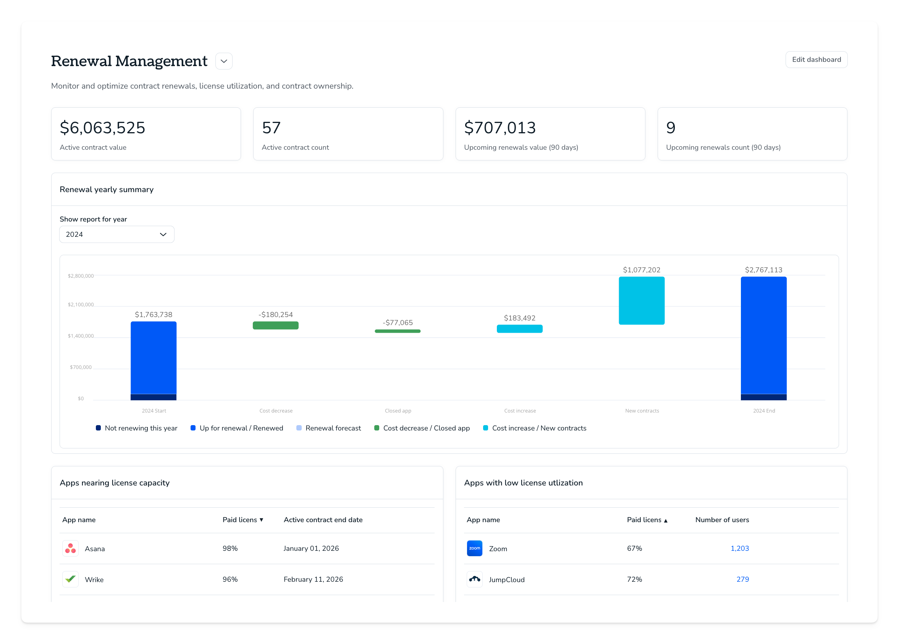Click the 2024 End blue bar
Viewport: 899px width, 644px height.
(x=764, y=335)
